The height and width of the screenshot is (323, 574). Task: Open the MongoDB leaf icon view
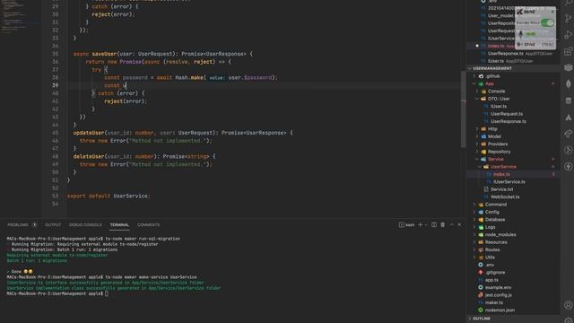568,83
